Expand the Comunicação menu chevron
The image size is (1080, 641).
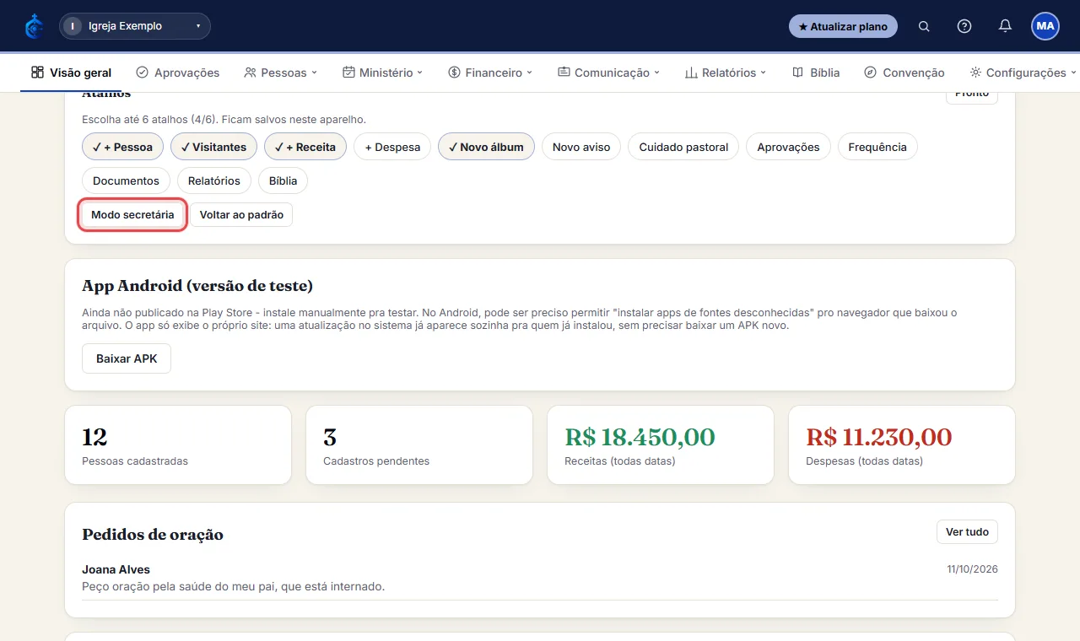[x=657, y=73]
